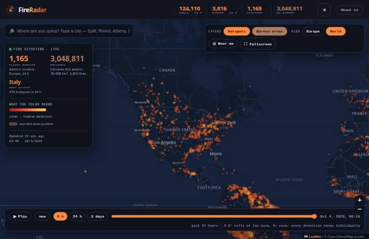Click the older-to-fresher color gradient bar
Image resolution: width=369 pixels, height=239 pixels.
(x=28, y=110)
